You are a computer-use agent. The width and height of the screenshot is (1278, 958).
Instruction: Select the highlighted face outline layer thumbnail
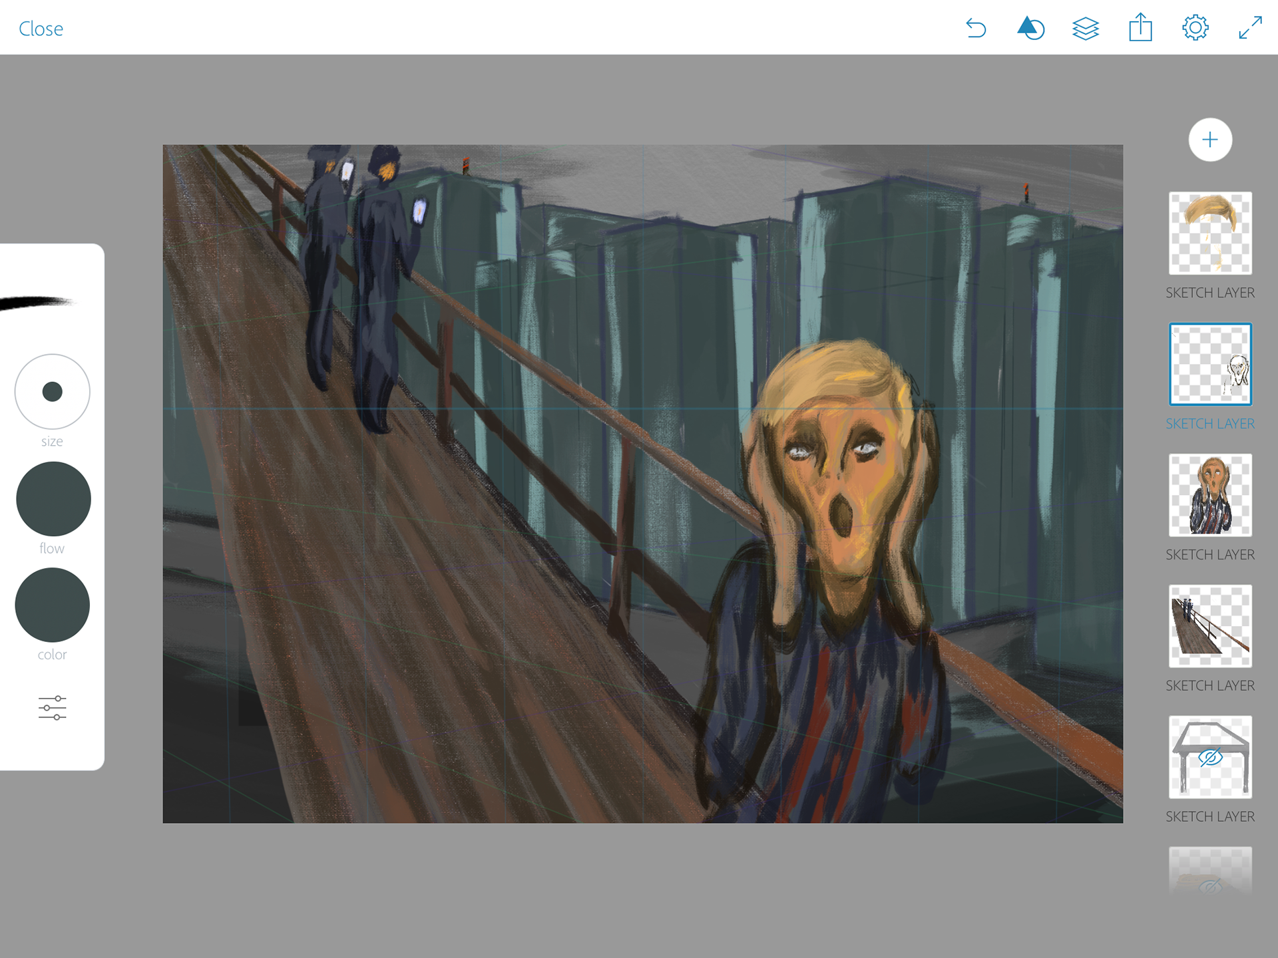pyautogui.click(x=1210, y=364)
